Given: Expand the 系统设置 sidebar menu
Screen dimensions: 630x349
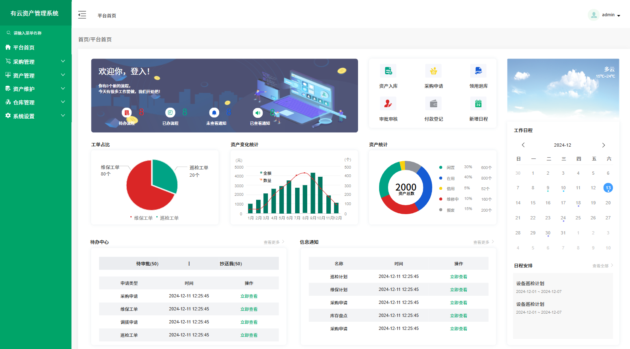Looking at the screenshot, I should (35, 116).
